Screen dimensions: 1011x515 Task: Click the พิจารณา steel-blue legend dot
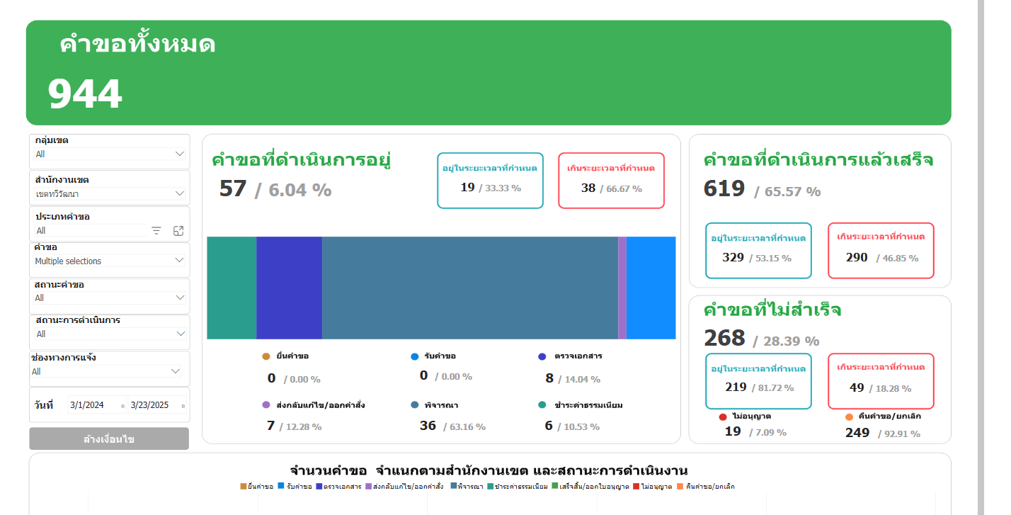[415, 405]
